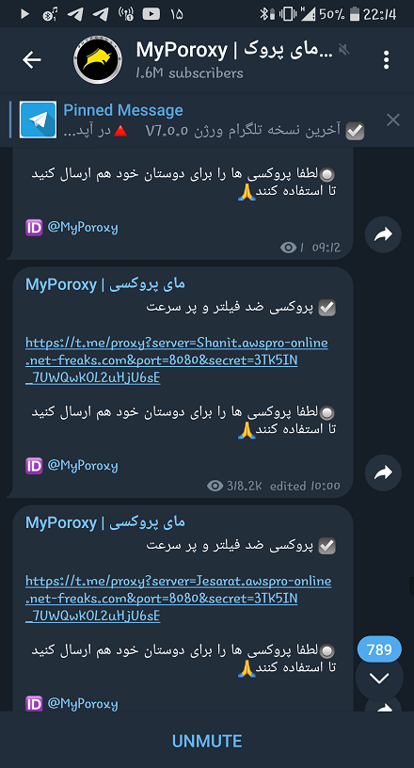414x768 pixels.
Task: Forward the Shanit proxy message
Action: 383,472
